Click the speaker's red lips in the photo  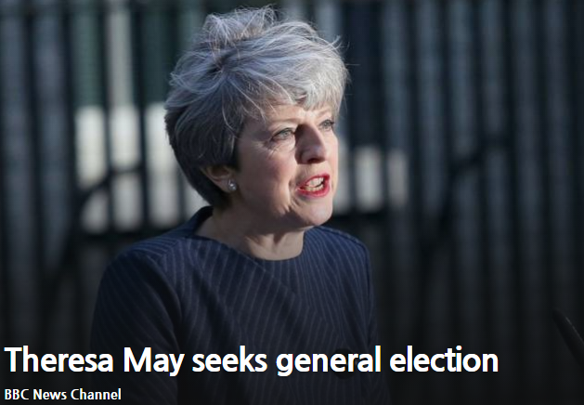(x=314, y=185)
